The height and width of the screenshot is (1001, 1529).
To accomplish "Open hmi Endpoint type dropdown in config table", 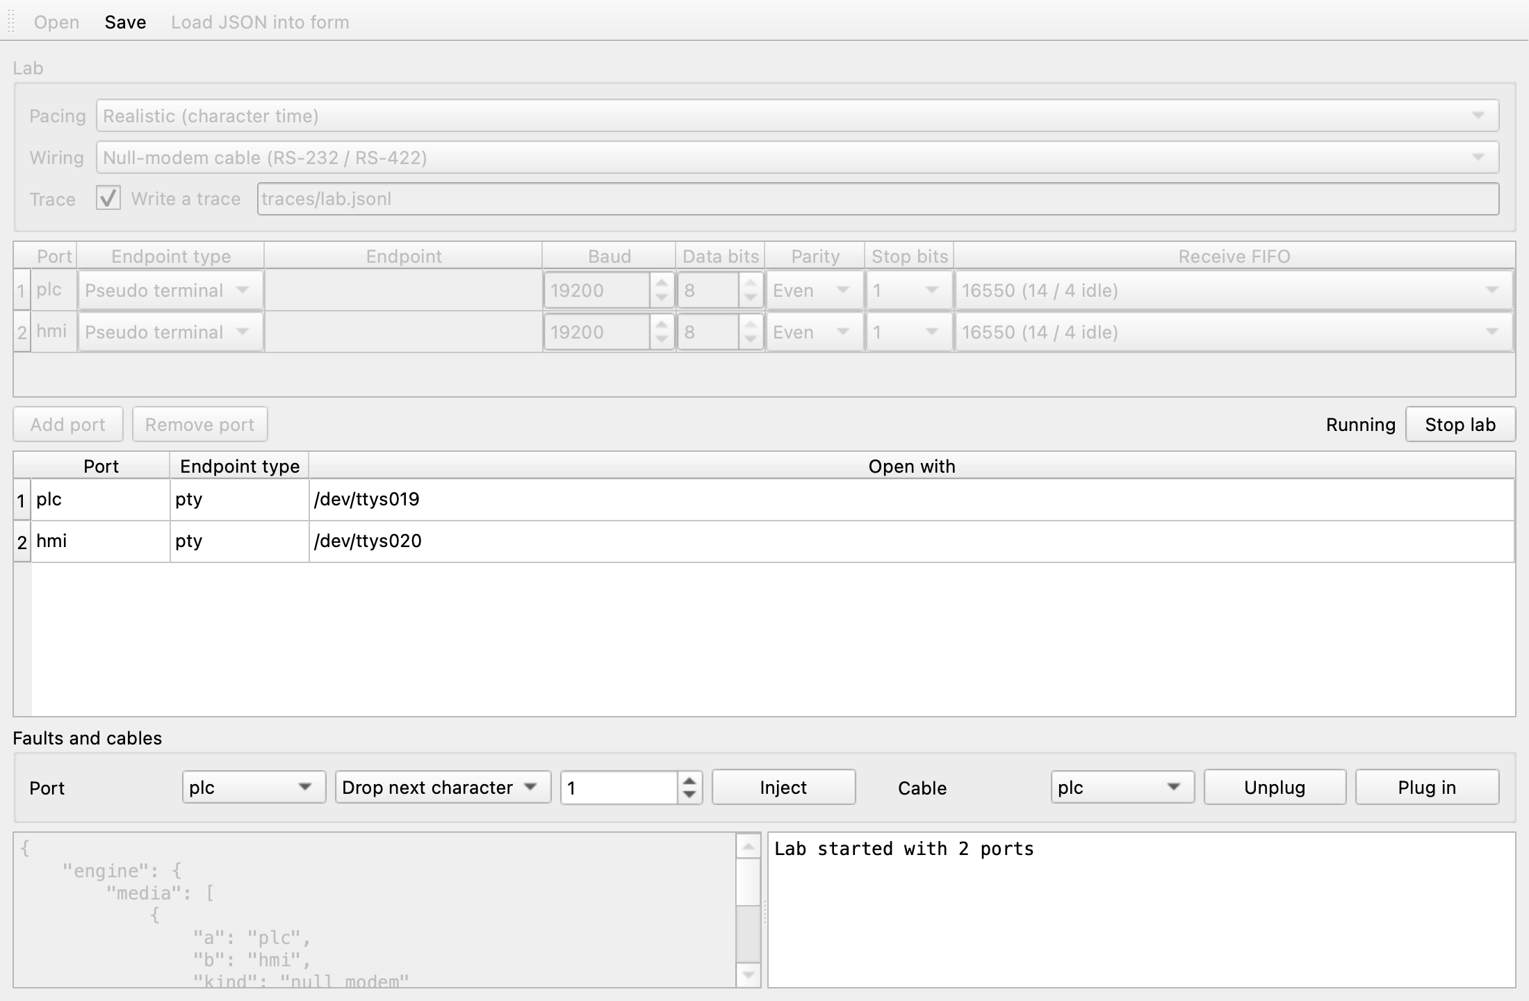I will tap(171, 332).
